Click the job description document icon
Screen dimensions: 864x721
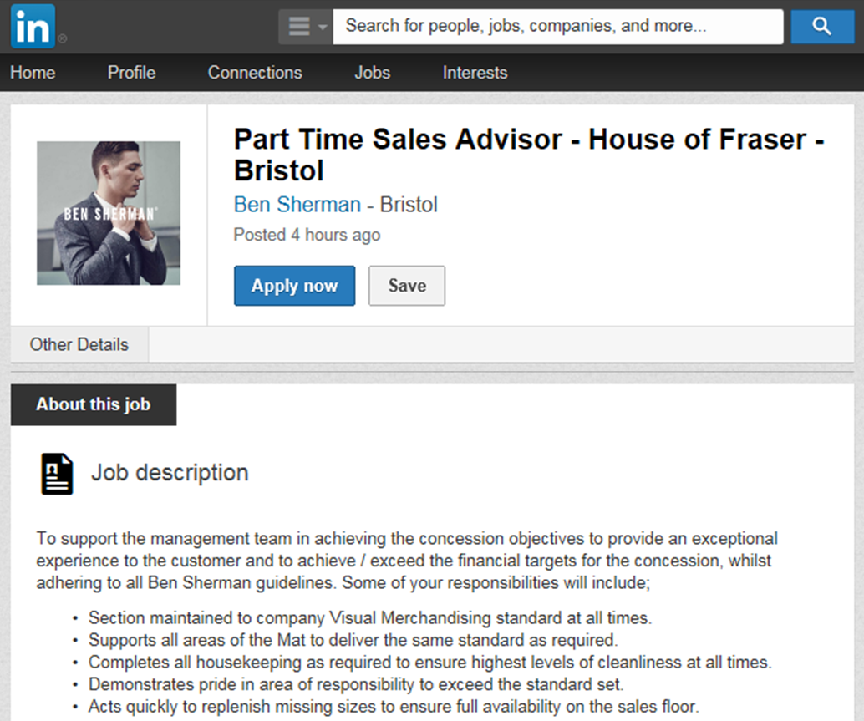click(x=57, y=474)
